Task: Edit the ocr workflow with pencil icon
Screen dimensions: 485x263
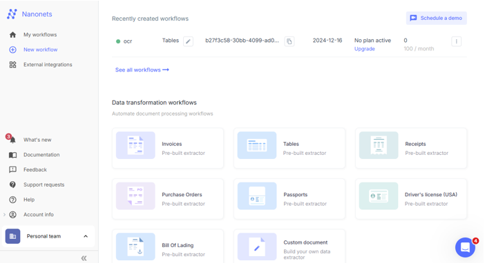Action: 188,41
